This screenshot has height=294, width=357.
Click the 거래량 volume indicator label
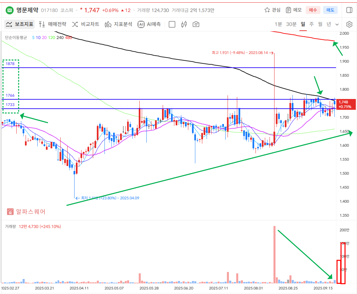click(x=10, y=226)
